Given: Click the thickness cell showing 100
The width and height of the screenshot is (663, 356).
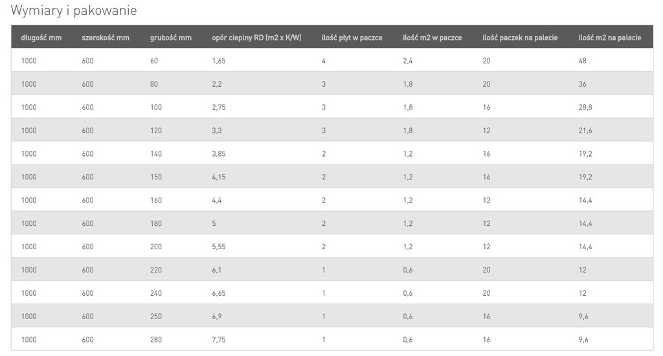Looking at the screenshot, I should click(x=156, y=107).
